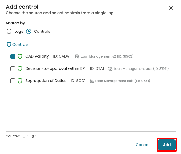This screenshot has height=154, width=181.
Task: Click the shield icon beside Controls heading
Action: pyautogui.click(x=9, y=44)
